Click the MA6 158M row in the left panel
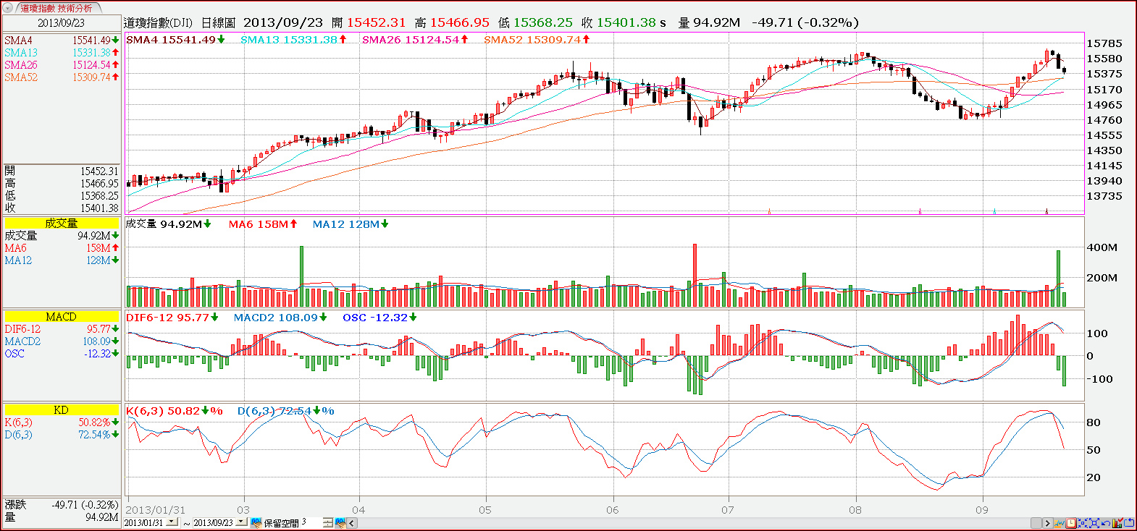The image size is (1137, 531). click(x=61, y=248)
